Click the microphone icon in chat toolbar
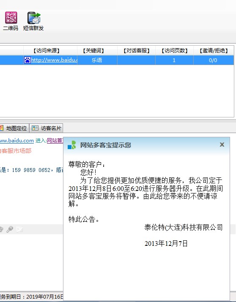236x302 pixels. tap(10, 229)
